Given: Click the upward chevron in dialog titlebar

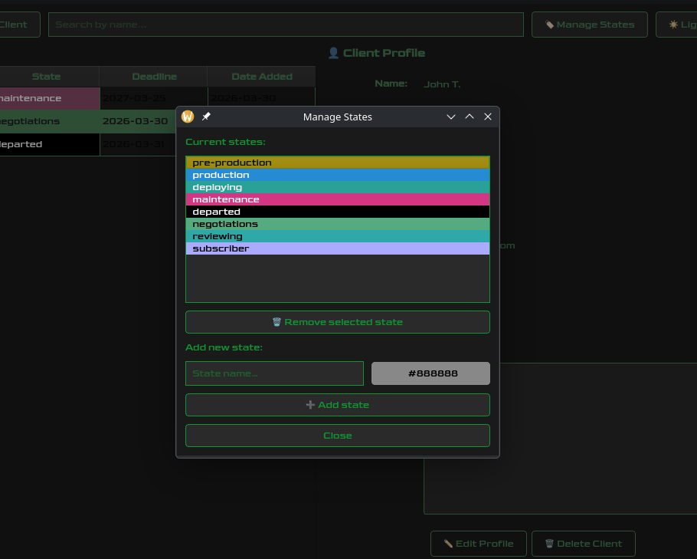Looking at the screenshot, I should tap(470, 117).
